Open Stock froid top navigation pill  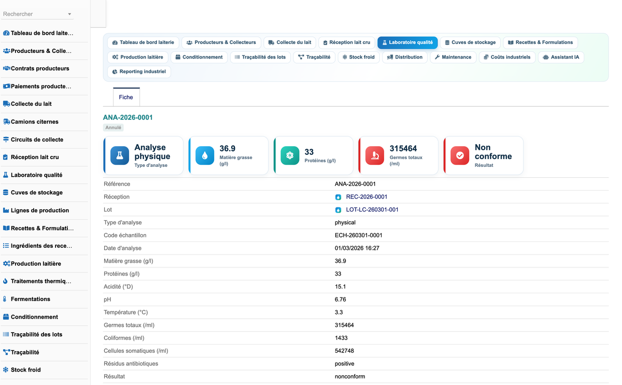(x=359, y=57)
